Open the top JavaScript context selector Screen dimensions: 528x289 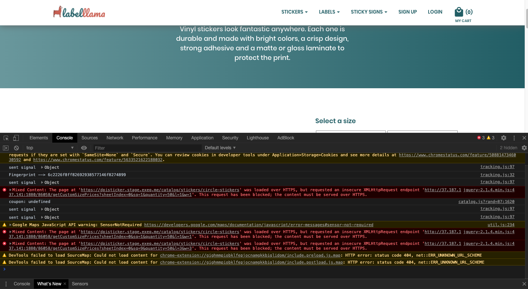click(x=50, y=148)
